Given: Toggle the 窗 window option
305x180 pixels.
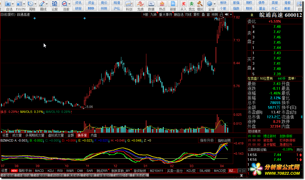Looking at the screenshot, I should (208, 14).
